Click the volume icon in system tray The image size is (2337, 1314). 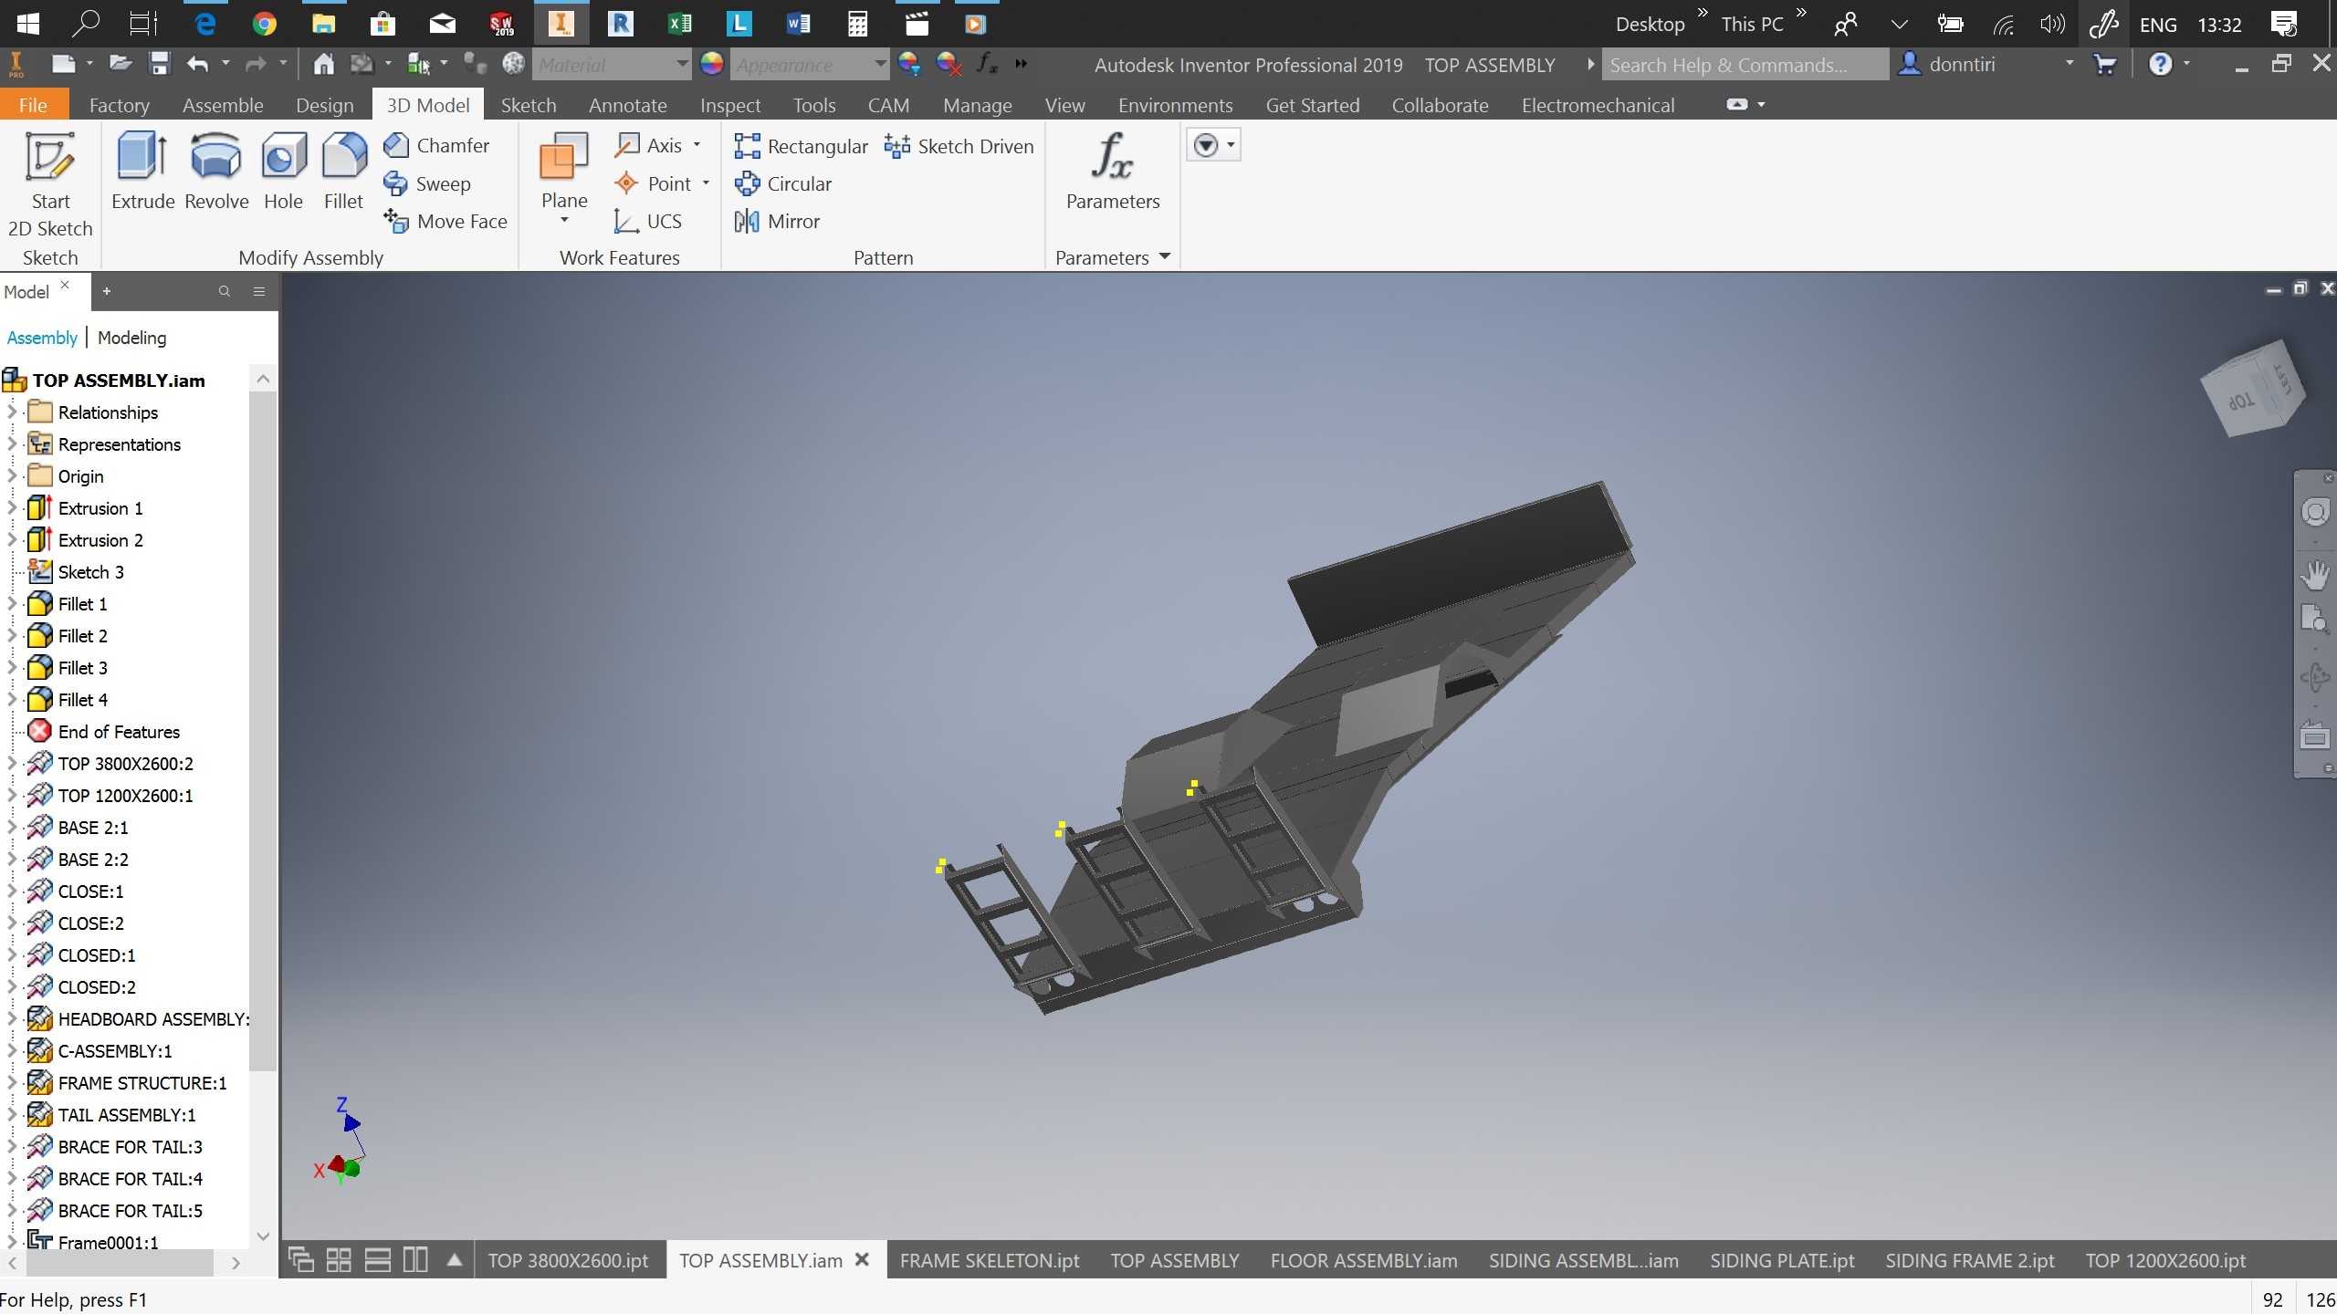pos(2052,24)
